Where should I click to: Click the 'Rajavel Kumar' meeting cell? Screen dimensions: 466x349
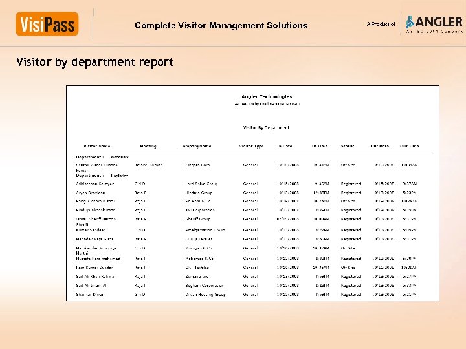pyautogui.click(x=148, y=165)
